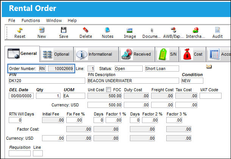Click the P/N field DK120
This screenshot has width=231, height=159.
click(x=47, y=81)
